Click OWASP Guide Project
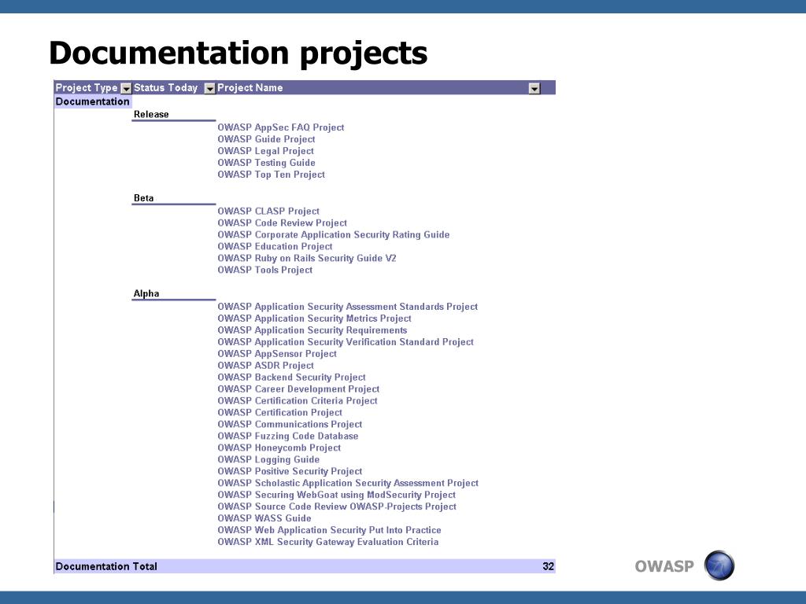This screenshot has height=604, width=806. [x=266, y=139]
